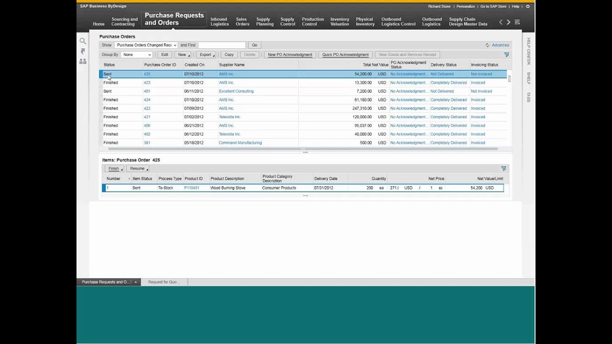The height and width of the screenshot is (344, 612).
Task: Sort by the Created On column header
Action: coord(195,65)
